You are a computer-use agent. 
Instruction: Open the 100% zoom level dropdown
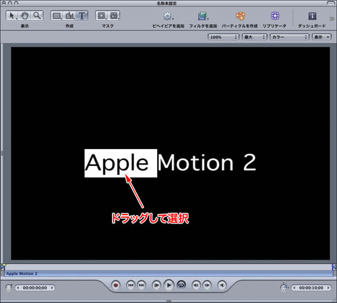coord(223,37)
